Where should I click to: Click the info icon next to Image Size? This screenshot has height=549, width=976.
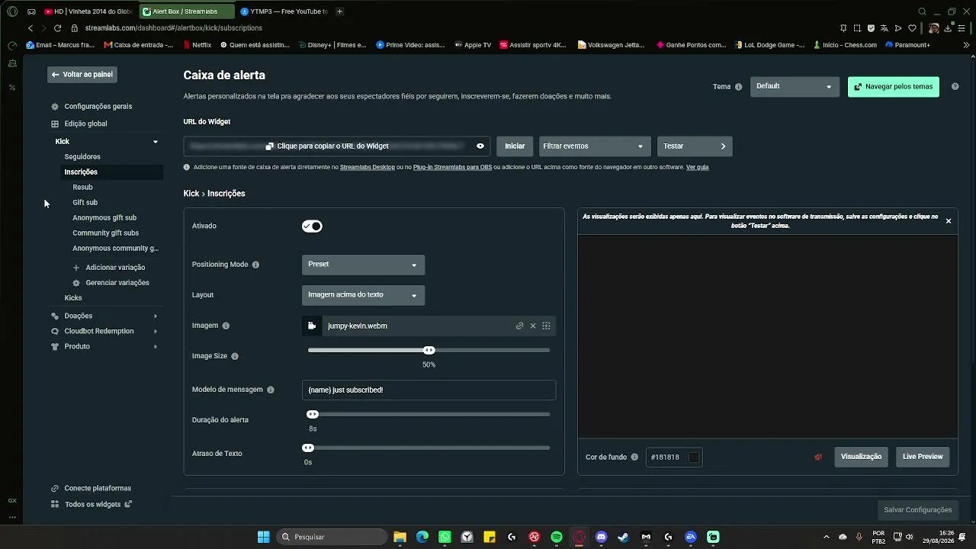click(235, 356)
